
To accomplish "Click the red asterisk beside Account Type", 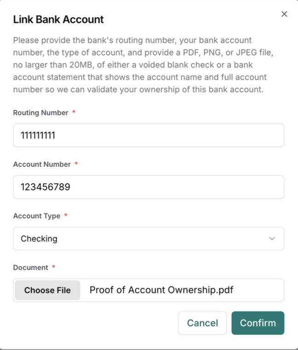I will click(x=66, y=215).
